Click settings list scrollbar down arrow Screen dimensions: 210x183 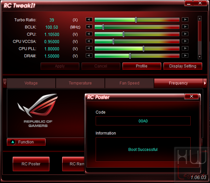pos(200,57)
